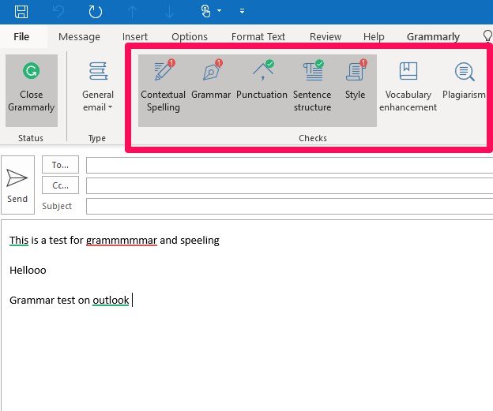Viewport: 493px width, 411px height.
Task: Click the Redo circular arrow icon
Action: tap(96, 12)
